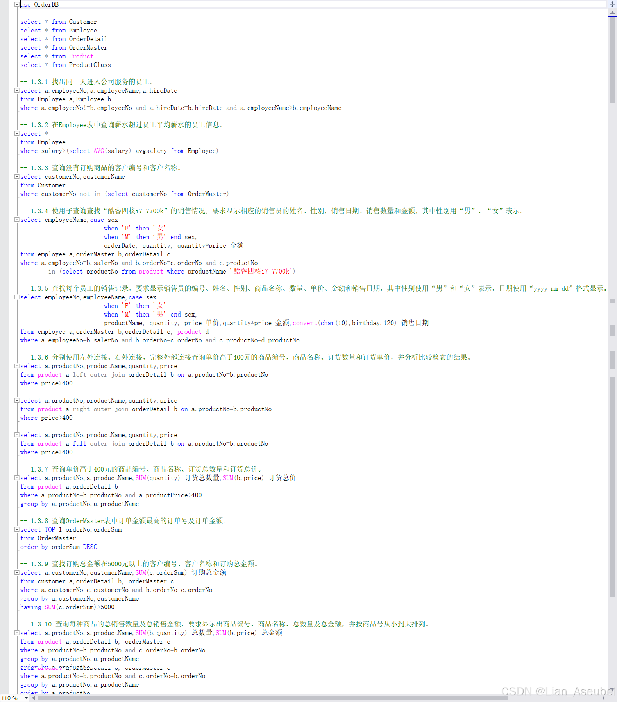Image resolution: width=617 pixels, height=702 pixels.
Task: Click the 'right outer join orderDetail' line
Action: tap(146, 409)
